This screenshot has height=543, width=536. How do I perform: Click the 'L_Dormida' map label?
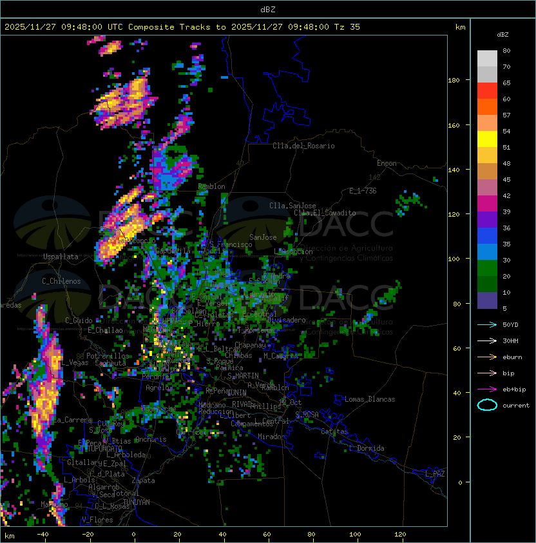(367, 448)
